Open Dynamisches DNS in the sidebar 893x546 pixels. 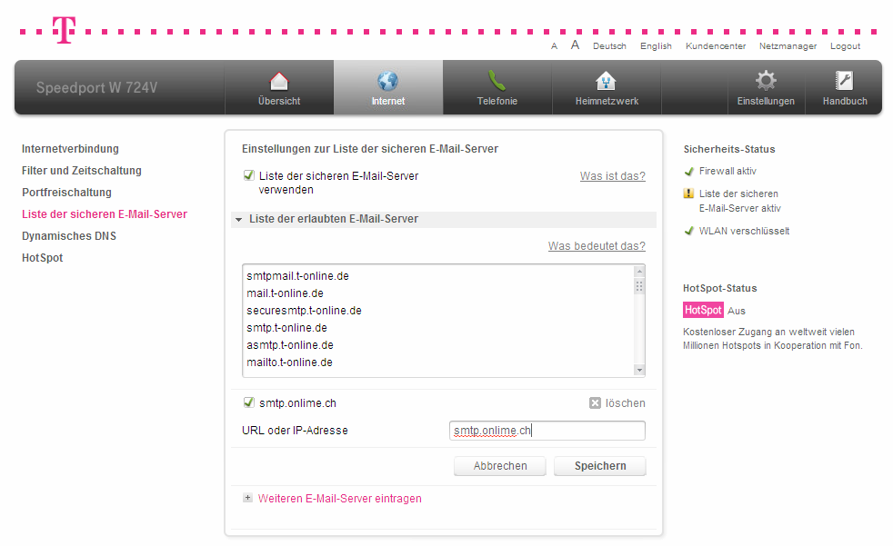pyautogui.click(x=69, y=236)
